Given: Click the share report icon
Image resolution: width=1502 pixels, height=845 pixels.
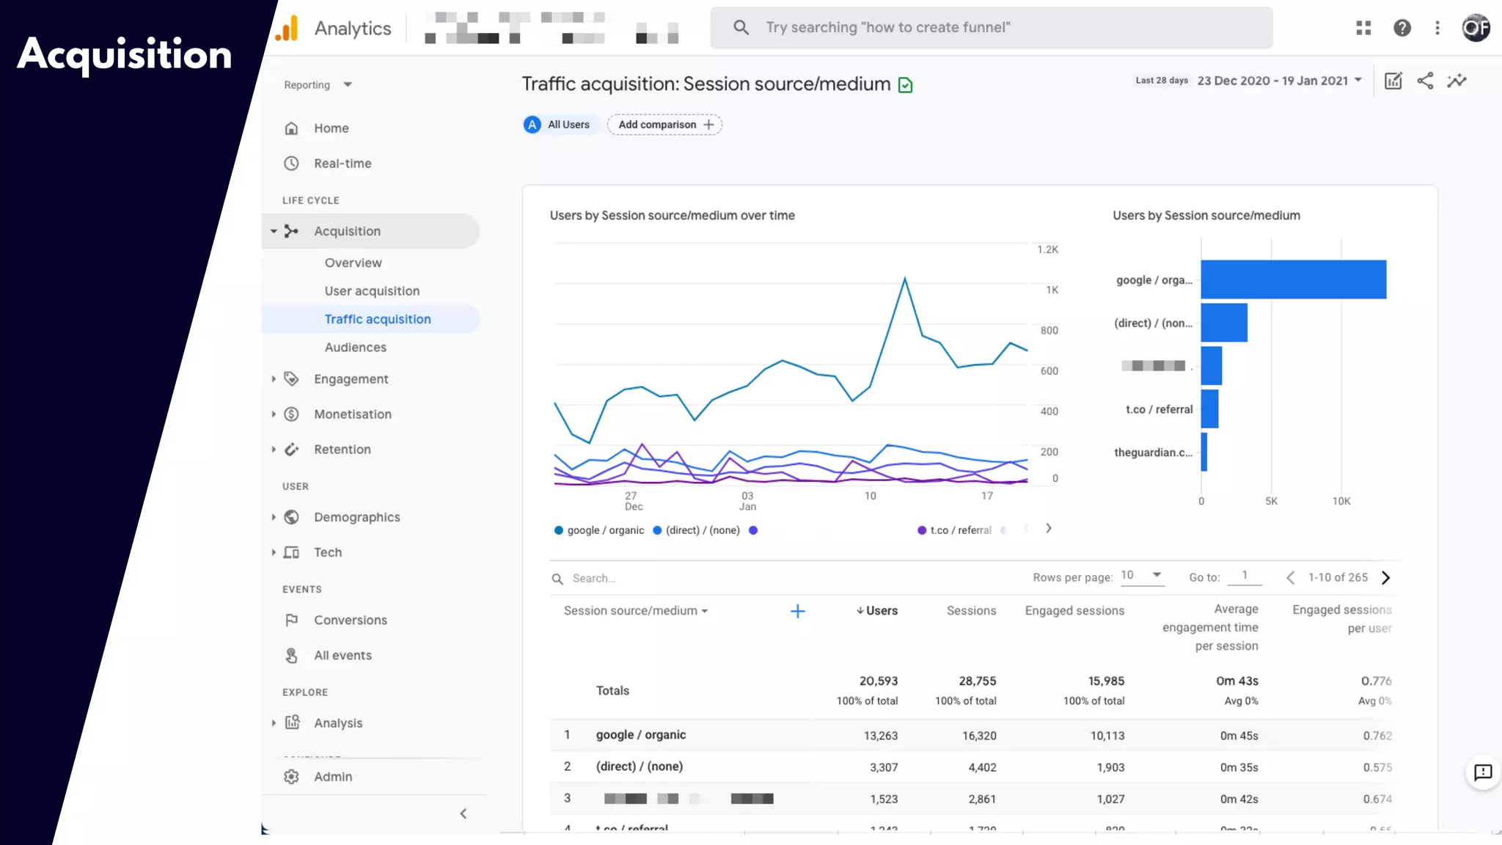Looking at the screenshot, I should click(x=1425, y=81).
